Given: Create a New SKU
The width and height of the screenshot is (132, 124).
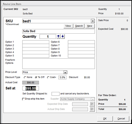Looking at the screenshot, I should [x=90, y=26].
